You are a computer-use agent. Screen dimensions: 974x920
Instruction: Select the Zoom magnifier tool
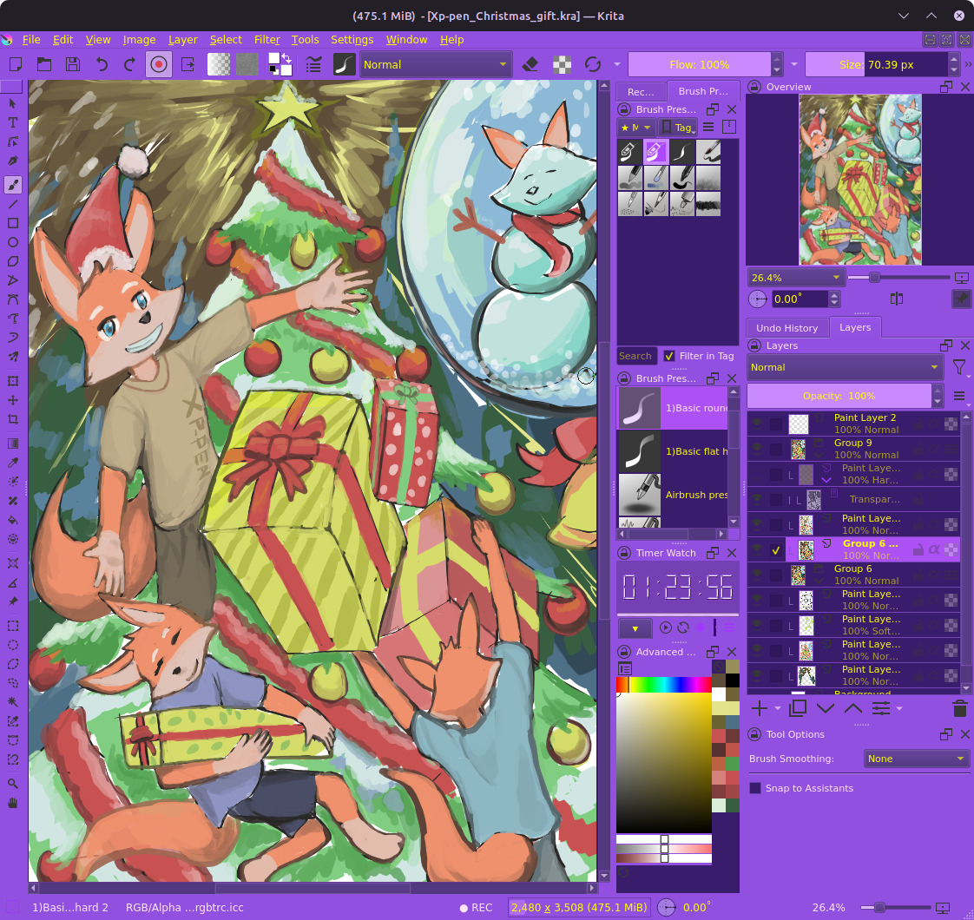12,784
